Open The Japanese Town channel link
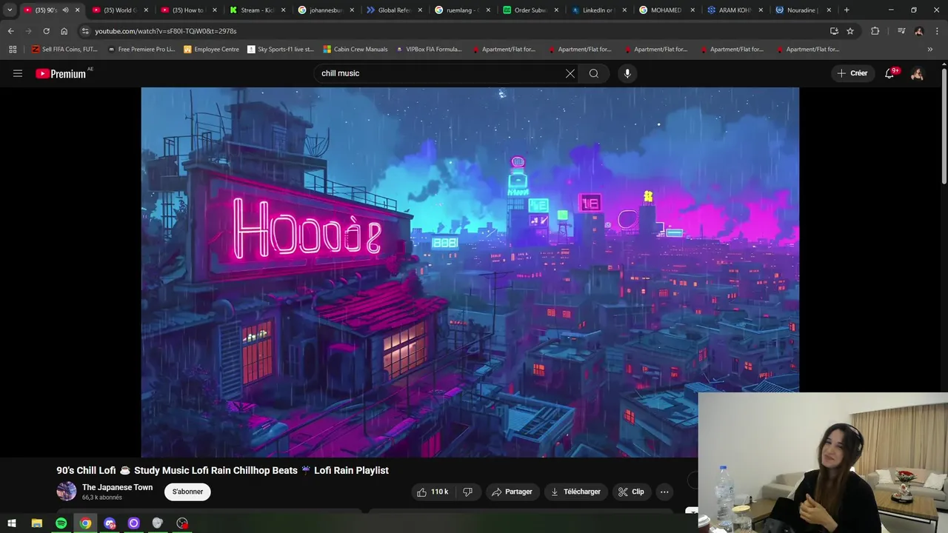Image resolution: width=948 pixels, height=533 pixels. pos(117,487)
